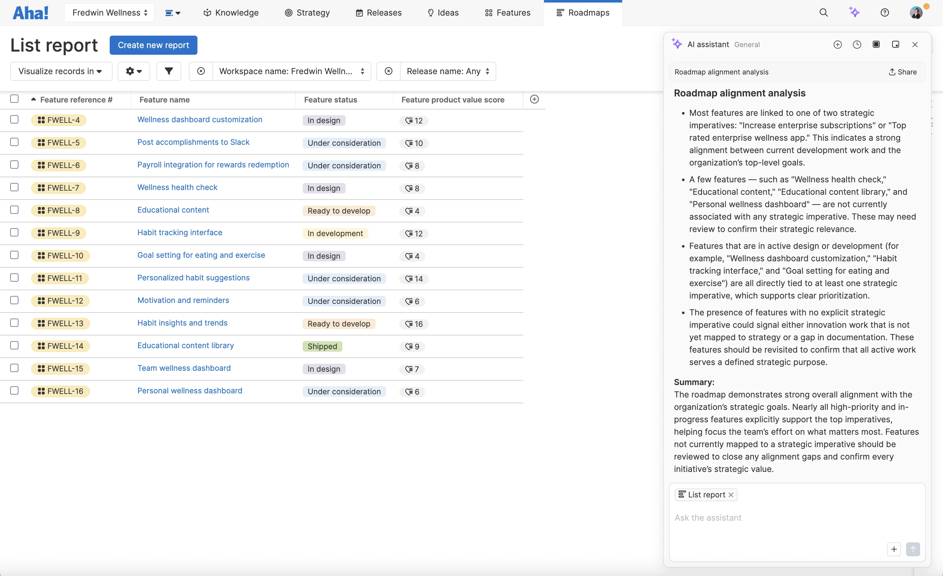Start a new AI assistant conversation
The height and width of the screenshot is (576, 943).
(x=838, y=45)
